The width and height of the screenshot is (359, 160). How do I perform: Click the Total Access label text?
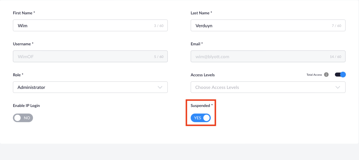tap(314, 75)
